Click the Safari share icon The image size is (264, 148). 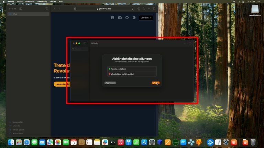(x=144, y=9)
